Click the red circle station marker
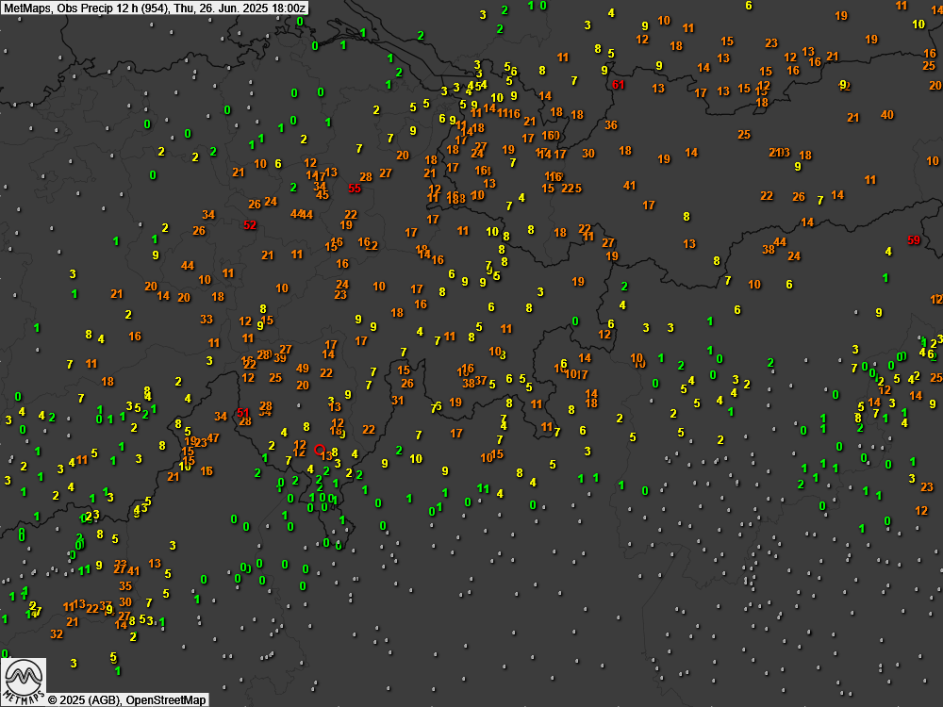 coord(320,450)
